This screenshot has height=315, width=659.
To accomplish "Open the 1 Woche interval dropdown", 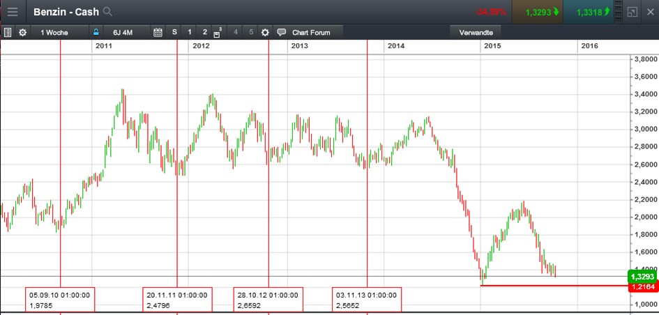I will coord(57,32).
